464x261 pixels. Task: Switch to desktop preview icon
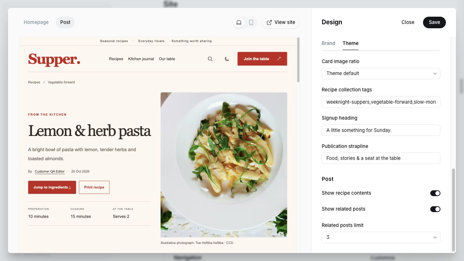point(239,22)
